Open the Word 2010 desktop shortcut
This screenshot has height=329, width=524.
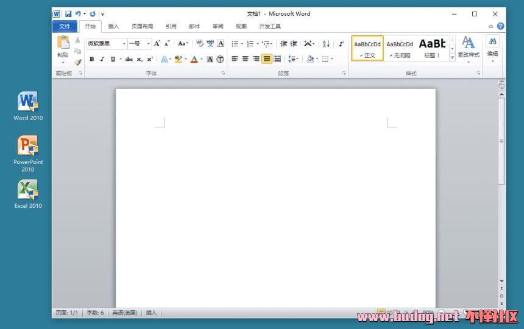28,106
